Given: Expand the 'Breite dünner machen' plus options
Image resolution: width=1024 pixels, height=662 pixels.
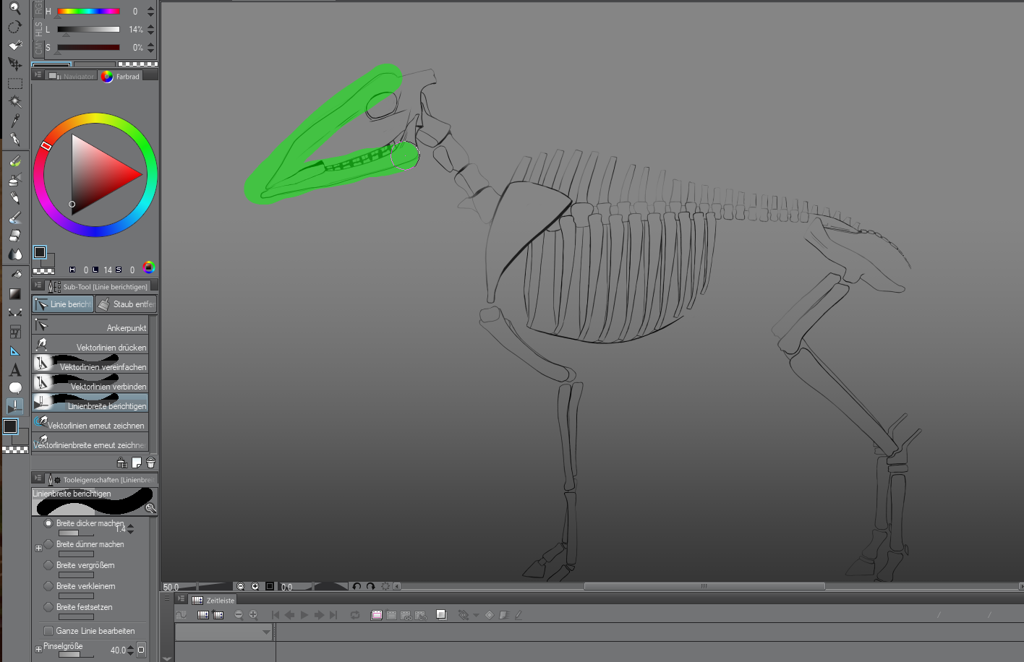Looking at the screenshot, I should click(38, 549).
